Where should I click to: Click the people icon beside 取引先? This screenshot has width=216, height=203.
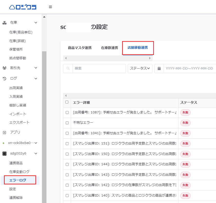pyautogui.click(x=4, y=68)
